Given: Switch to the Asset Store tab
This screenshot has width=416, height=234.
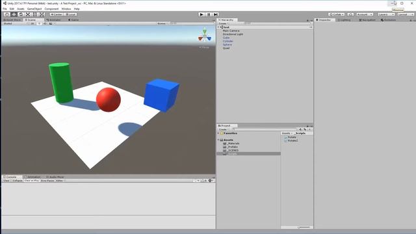Looking at the screenshot, I should pos(12,20).
